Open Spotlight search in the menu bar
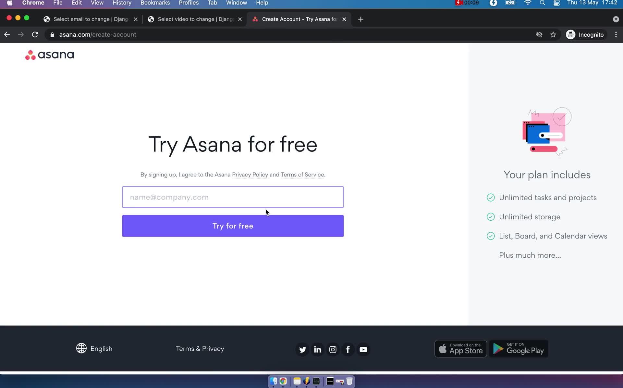Image resolution: width=623 pixels, height=388 pixels. (x=542, y=3)
